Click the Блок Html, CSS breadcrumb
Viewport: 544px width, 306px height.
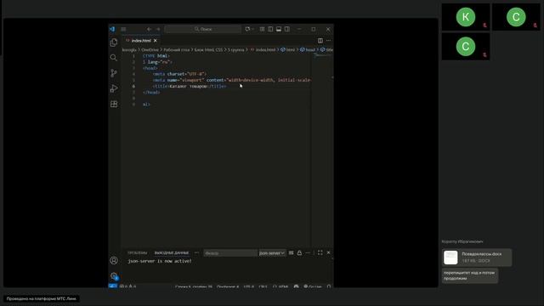pyautogui.click(x=208, y=50)
